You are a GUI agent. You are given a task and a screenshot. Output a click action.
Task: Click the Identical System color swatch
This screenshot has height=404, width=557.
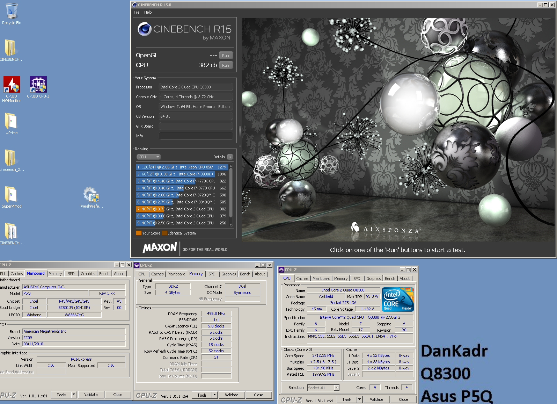[x=164, y=233]
